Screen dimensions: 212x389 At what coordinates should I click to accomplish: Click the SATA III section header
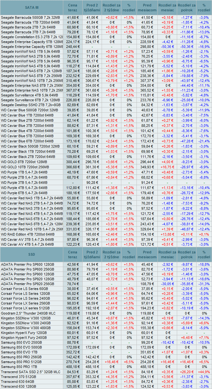[32, 7]
